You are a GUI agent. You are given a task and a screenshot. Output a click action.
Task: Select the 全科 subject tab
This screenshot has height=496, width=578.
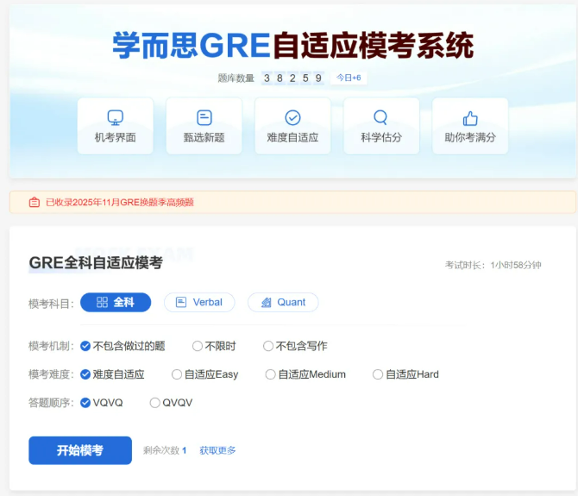[116, 303]
